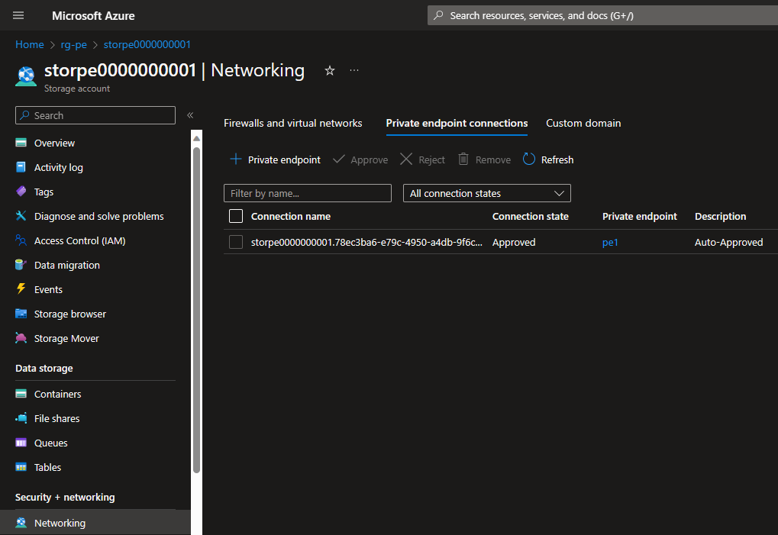Focus the Filter by name input
Screen dimensions: 778x535
pyautogui.click(x=308, y=193)
